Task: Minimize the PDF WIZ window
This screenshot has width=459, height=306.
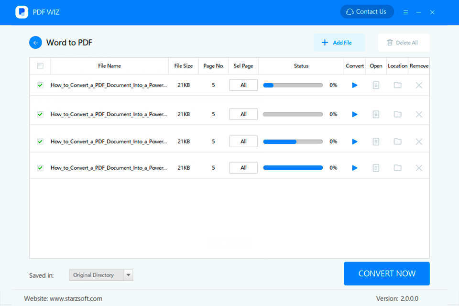Action: pos(419,12)
